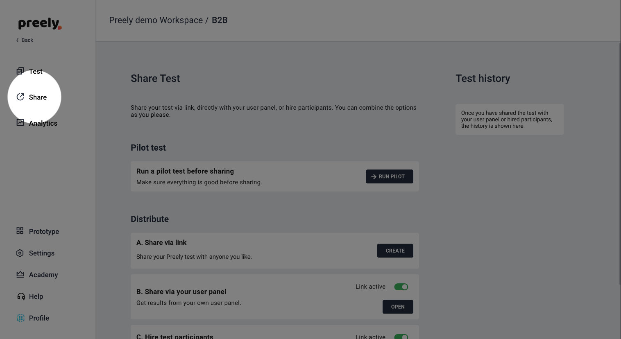The width and height of the screenshot is (621, 339).
Task: Create a share link with CREATE
Action: click(395, 251)
